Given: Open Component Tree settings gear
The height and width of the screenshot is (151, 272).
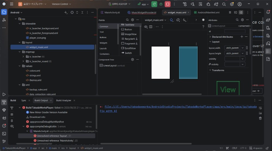Looking at the screenshot, I should (x=132, y=60).
